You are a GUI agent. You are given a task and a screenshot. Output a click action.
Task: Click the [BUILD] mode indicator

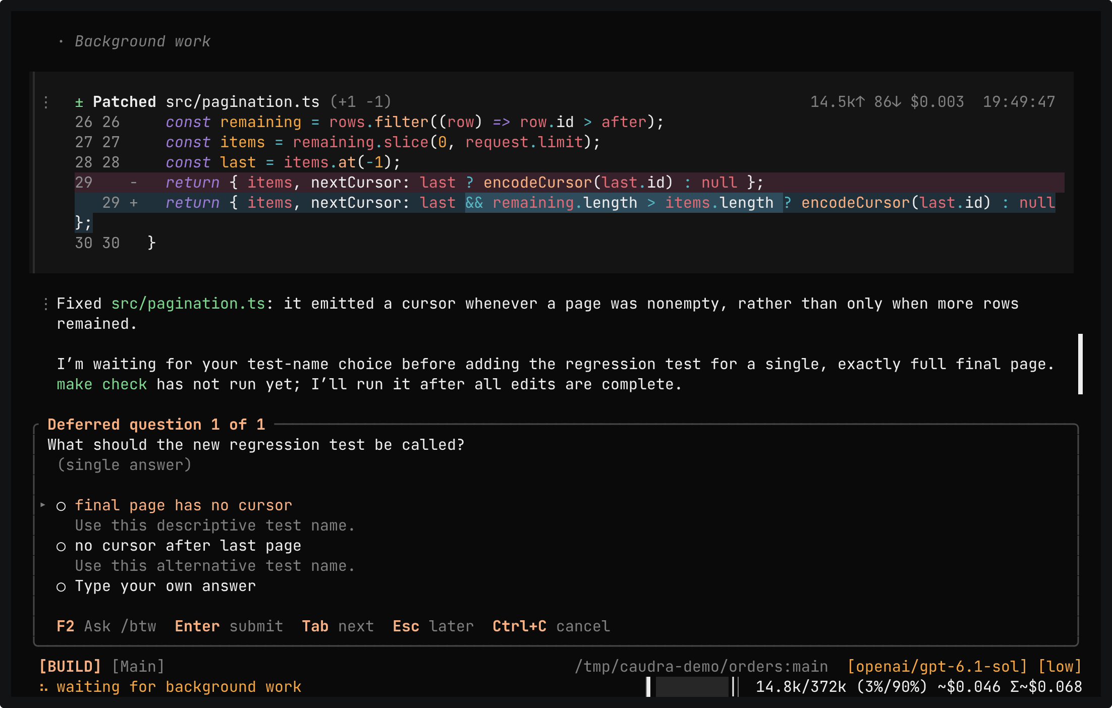[x=70, y=667]
